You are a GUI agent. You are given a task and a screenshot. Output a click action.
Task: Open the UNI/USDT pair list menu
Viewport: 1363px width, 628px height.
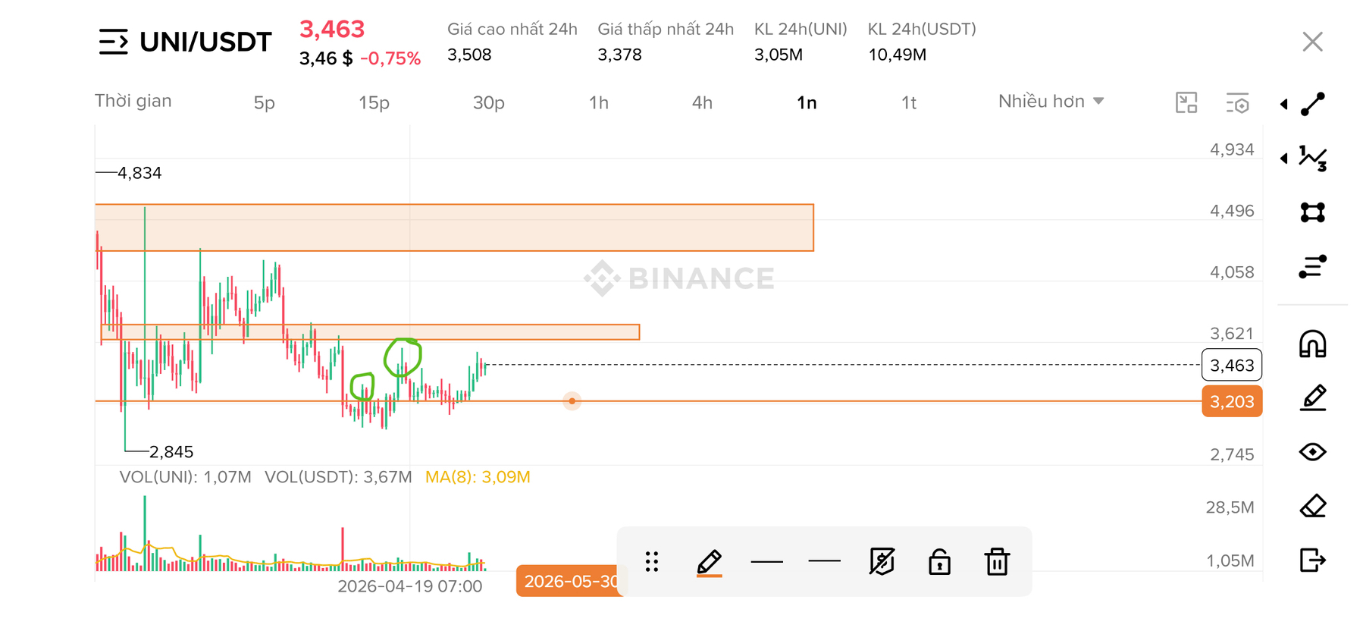point(114,42)
